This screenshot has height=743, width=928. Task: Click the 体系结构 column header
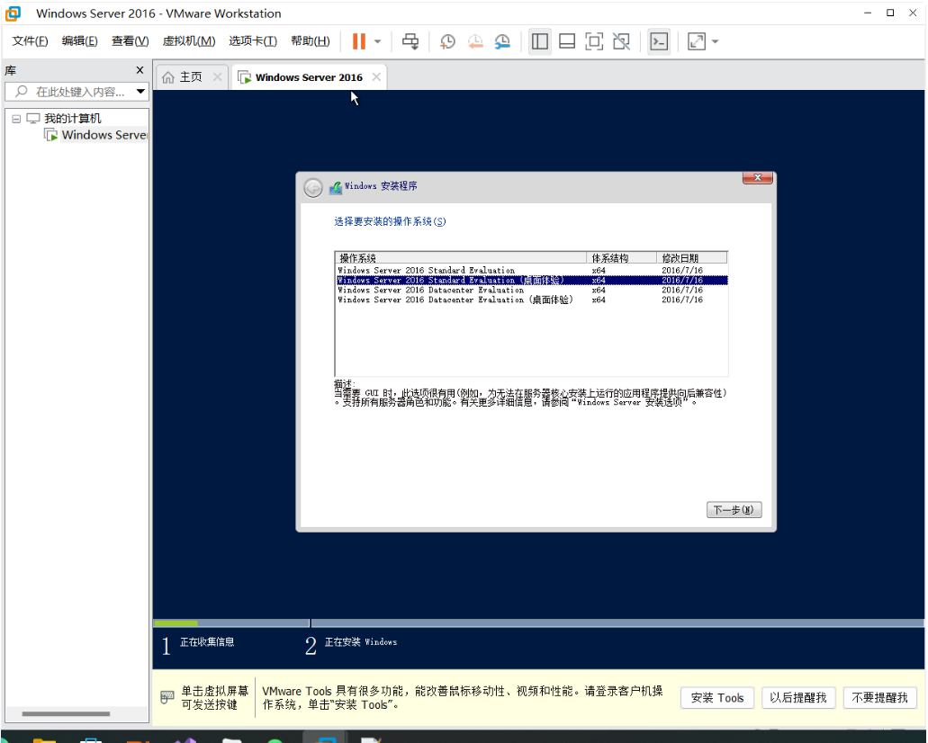pos(621,258)
